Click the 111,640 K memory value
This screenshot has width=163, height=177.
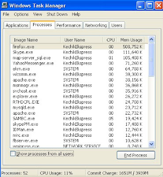133,52
